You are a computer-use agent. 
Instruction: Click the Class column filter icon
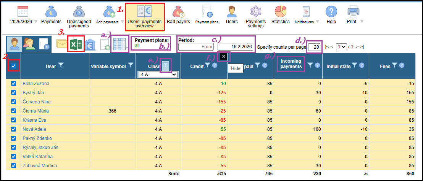tap(165, 66)
